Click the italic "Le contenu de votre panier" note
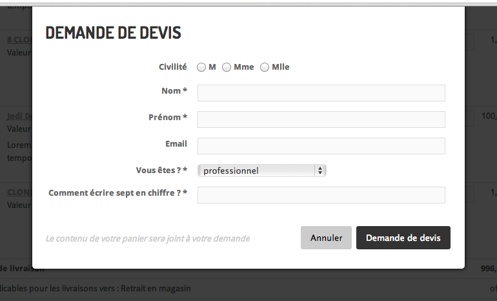This screenshot has height=301, width=497. pyautogui.click(x=147, y=238)
